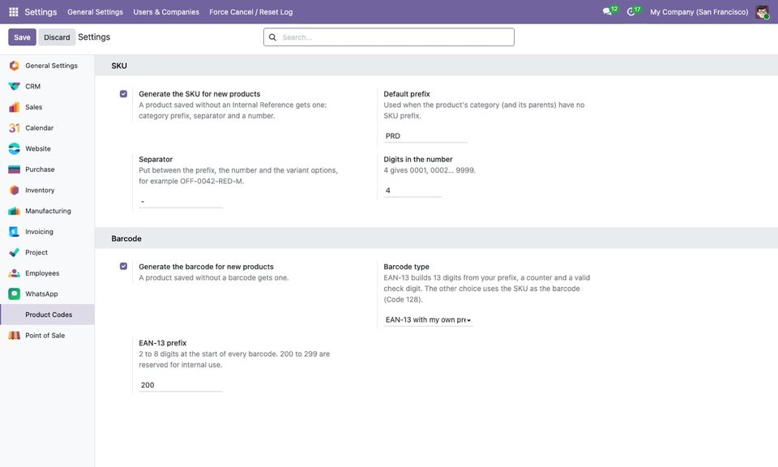Open the conversations messages icon

point(607,11)
